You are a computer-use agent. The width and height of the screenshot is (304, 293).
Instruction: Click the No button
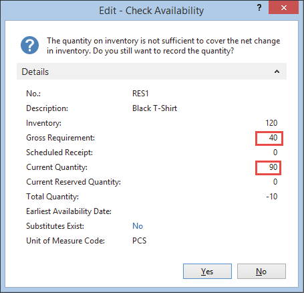261,271
